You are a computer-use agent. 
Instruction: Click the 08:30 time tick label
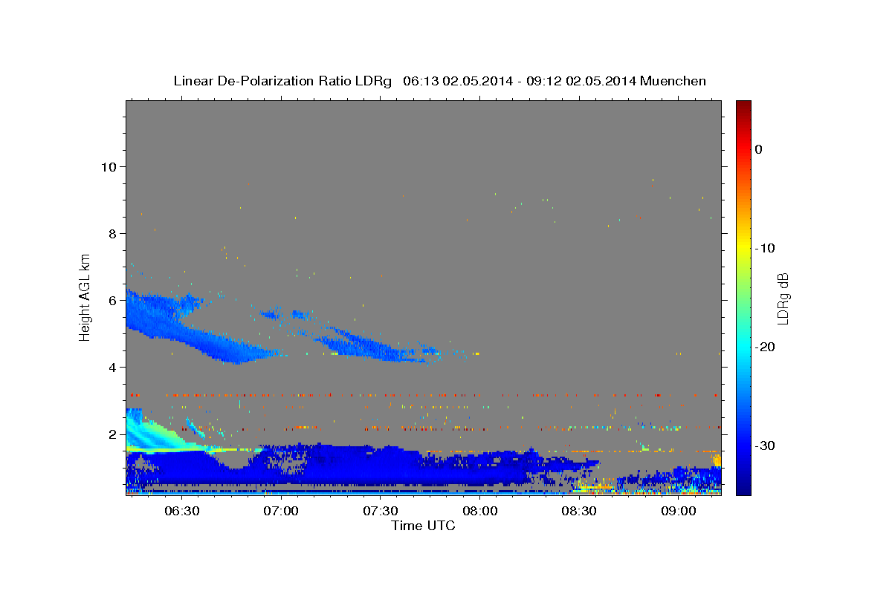580,512
